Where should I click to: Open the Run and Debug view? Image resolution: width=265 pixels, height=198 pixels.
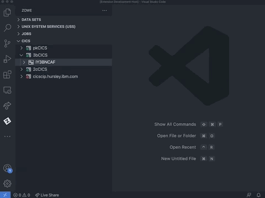click(7, 59)
